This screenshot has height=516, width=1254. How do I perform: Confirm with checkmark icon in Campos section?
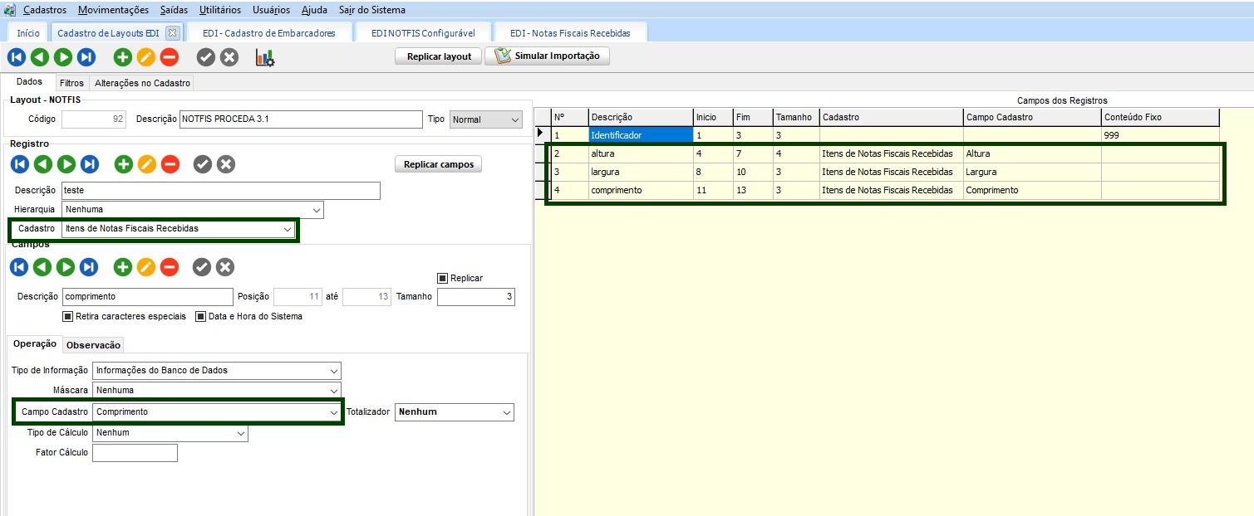[x=202, y=267]
